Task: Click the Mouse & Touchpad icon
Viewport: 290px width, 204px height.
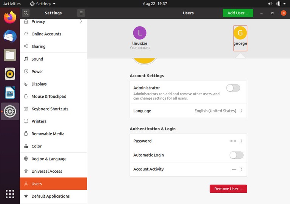Action: (26, 96)
